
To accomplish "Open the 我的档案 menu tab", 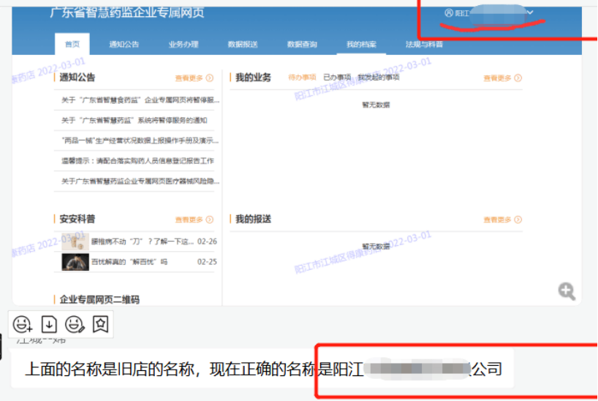I will tap(362, 45).
